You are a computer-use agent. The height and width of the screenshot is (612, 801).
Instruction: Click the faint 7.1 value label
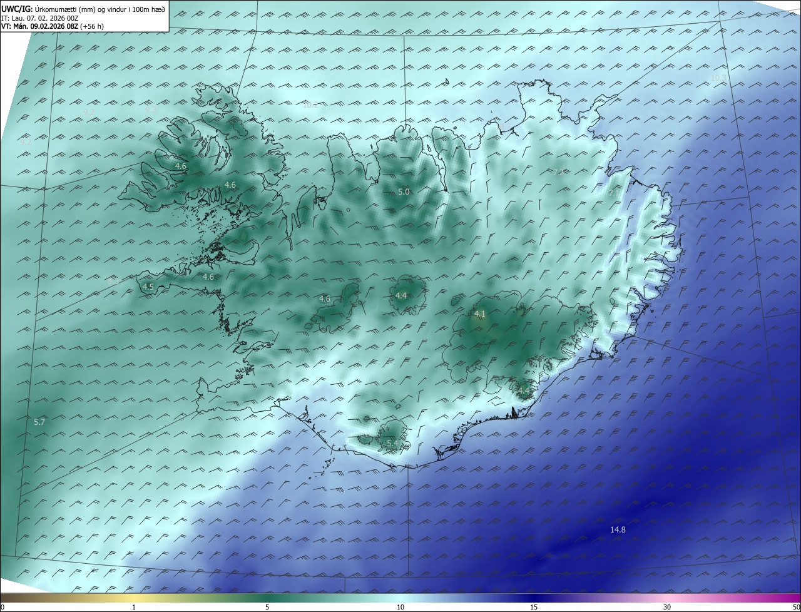(x=613, y=195)
